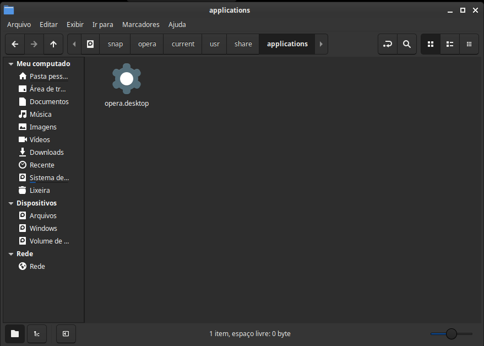Click the applications path segment
The height and width of the screenshot is (346, 484).
(287, 44)
